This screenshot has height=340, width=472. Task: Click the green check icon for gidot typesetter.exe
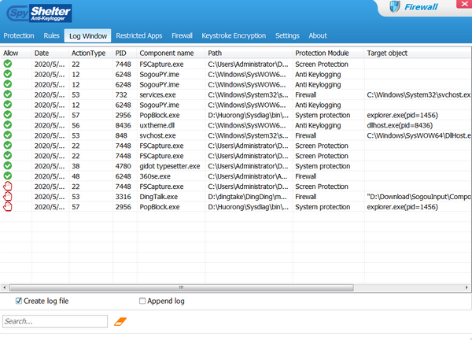point(8,166)
